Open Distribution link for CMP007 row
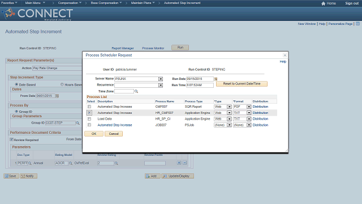The width and height of the screenshot is (362, 204). coord(260,107)
